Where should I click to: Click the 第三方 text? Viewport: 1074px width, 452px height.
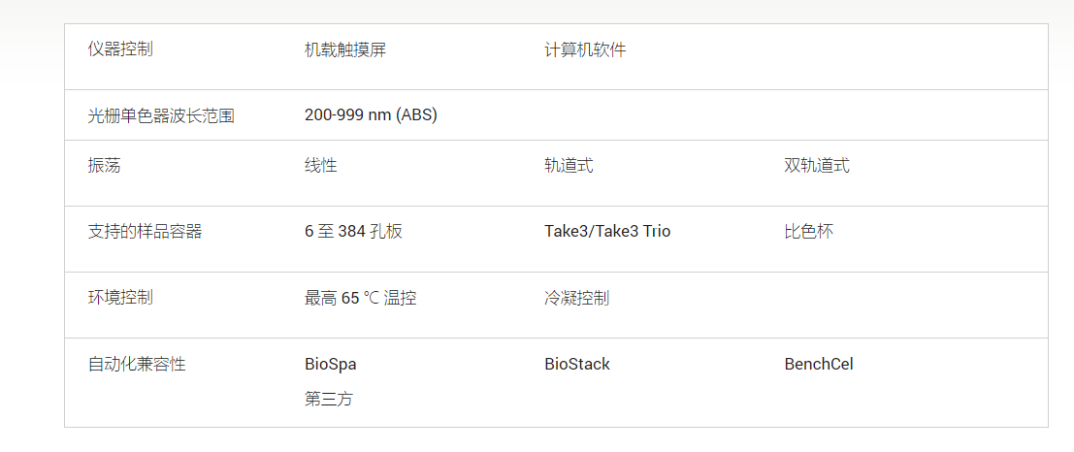click(x=329, y=400)
